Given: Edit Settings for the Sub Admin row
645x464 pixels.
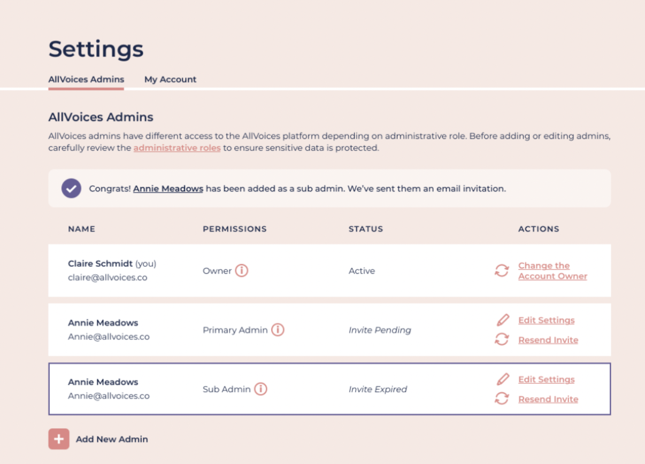Looking at the screenshot, I should tap(546, 380).
